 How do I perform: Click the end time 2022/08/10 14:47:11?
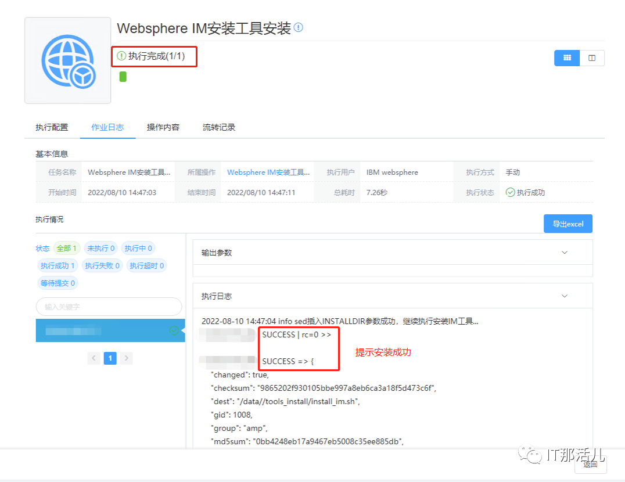pos(261,192)
